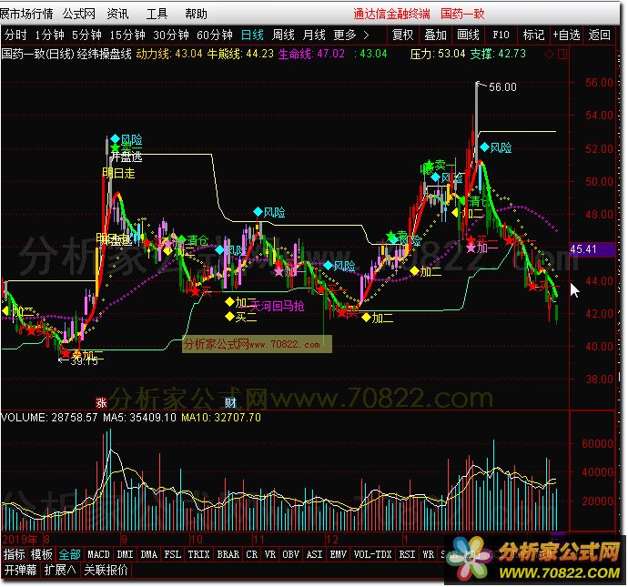Click the blue 财 marker on chart bottom

[x=230, y=402]
